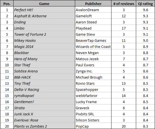Select the Mikey Hooks game cell
This screenshot has width=155, height=129.
pos(44,41)
